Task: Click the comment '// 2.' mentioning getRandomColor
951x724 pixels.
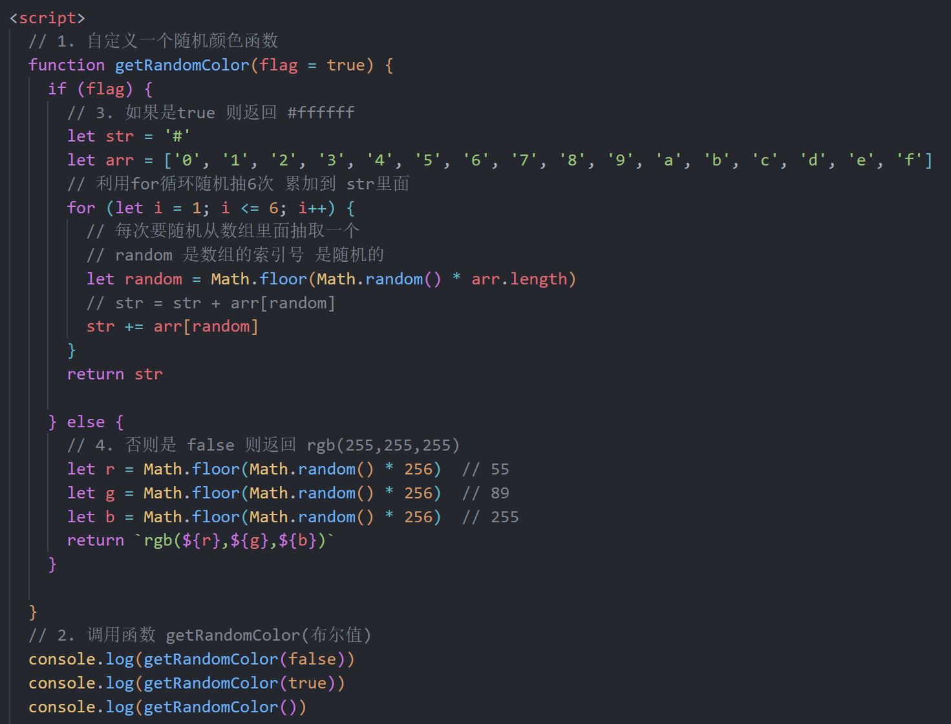Action: pos(200,635)
